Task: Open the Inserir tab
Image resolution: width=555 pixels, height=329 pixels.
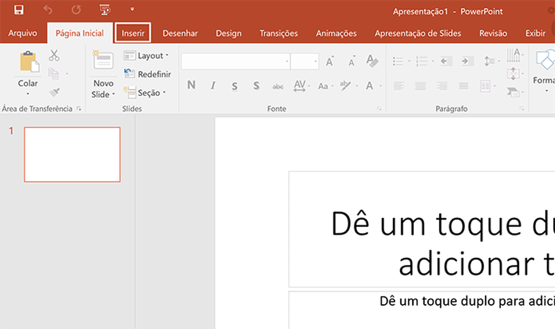Action: tap(133, 33)
